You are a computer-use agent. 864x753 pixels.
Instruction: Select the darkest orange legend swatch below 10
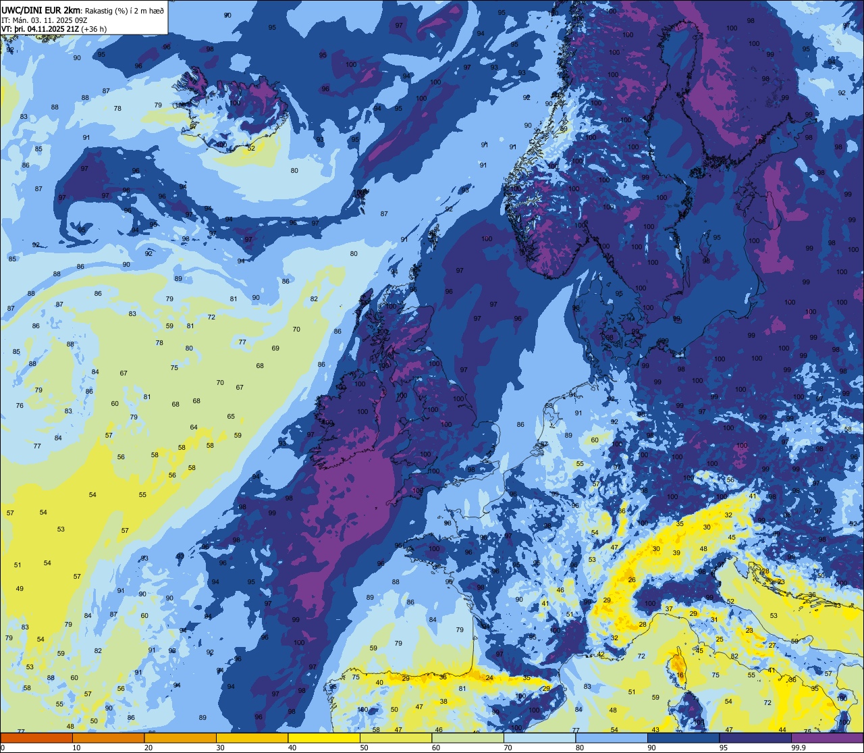pos(36,737)
